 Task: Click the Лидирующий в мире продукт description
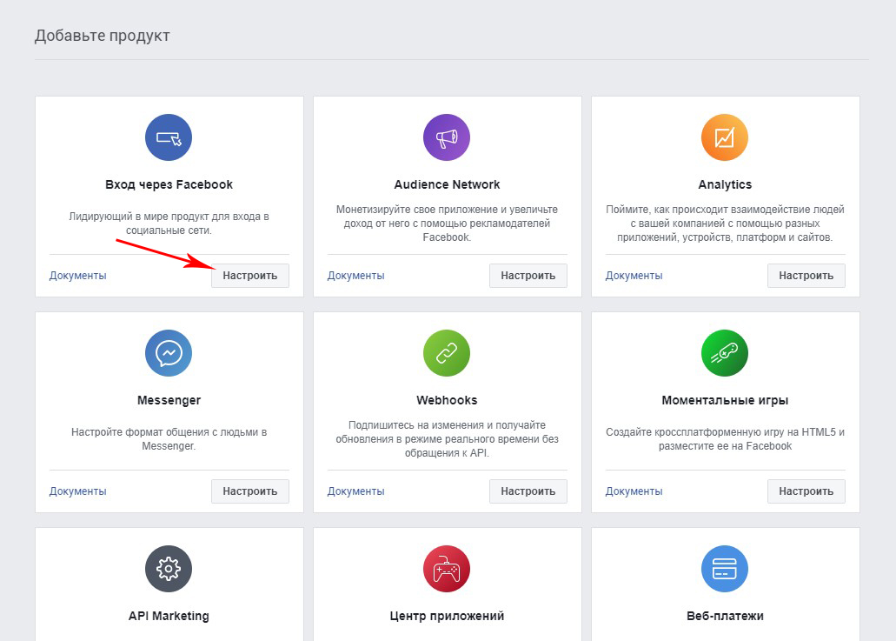169,224
